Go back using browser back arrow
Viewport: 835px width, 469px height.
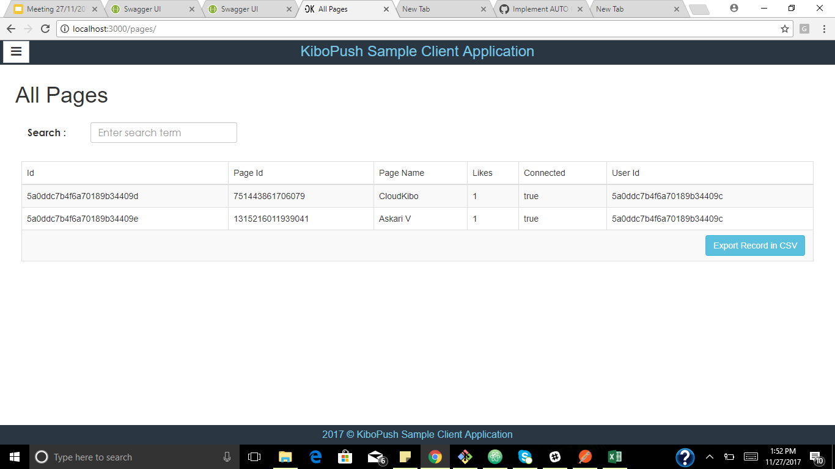click(11, 29)
